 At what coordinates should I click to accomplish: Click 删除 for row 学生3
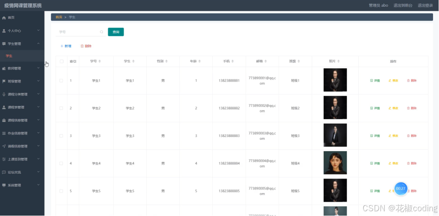point(412,136)
